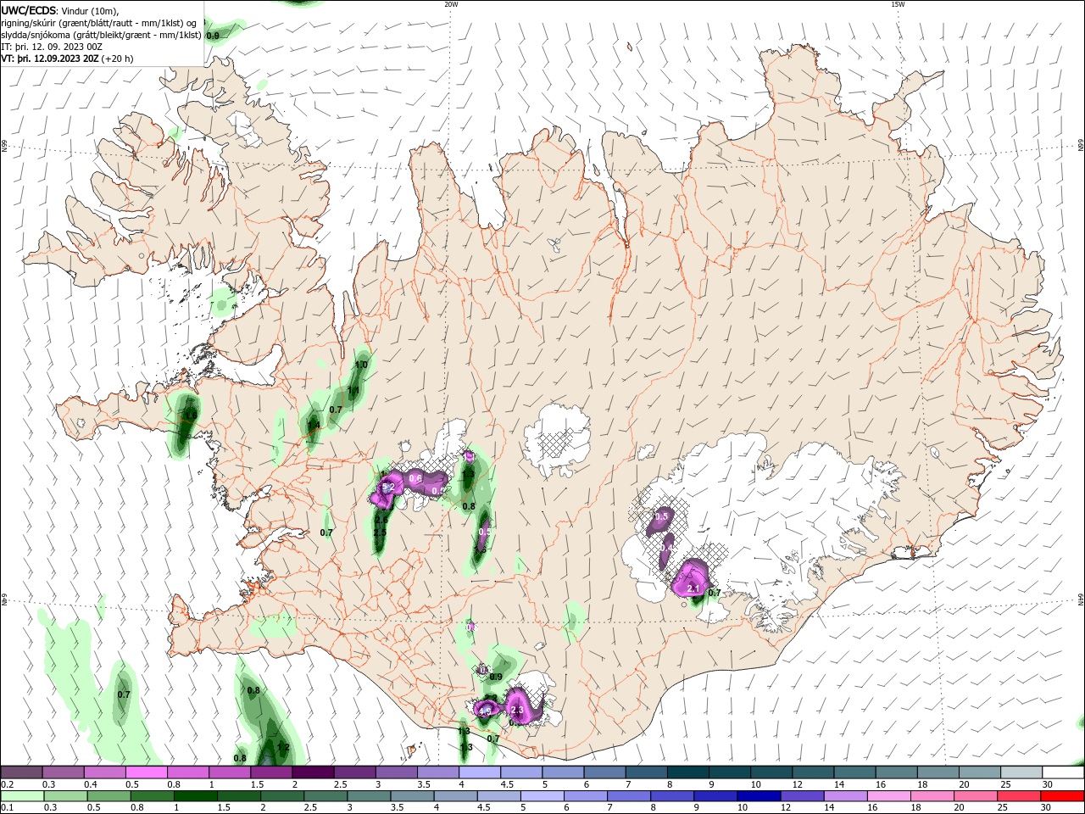
Task: Click the 1.2 value offshore in the southwest
Action: (x=284, y=748)
